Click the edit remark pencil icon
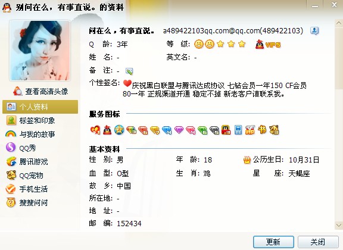The height and width of the screenshot is (250, 343). tap(129, 71)
